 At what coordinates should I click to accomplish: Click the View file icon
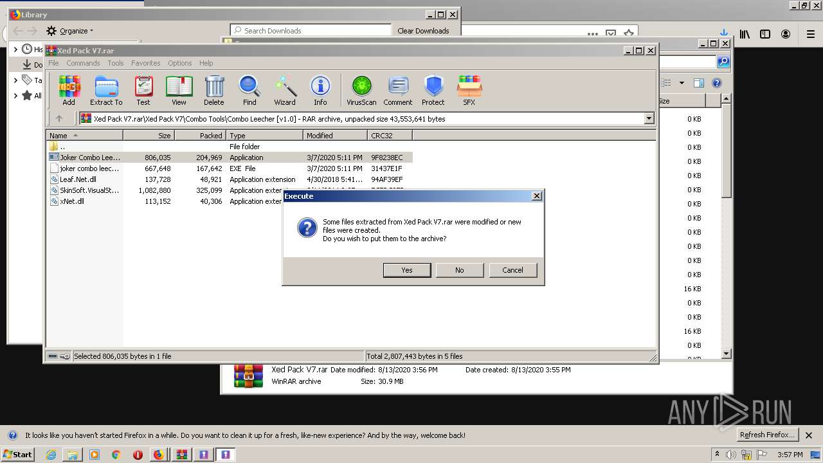coord(179,91)
